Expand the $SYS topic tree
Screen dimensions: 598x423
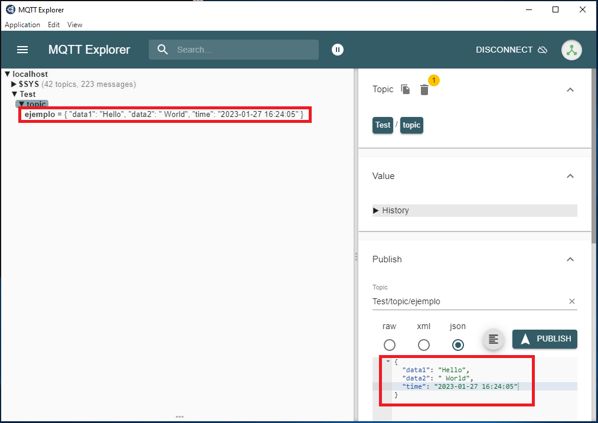point(14,84)
